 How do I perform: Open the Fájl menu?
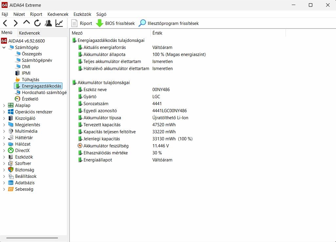pos(5,14)
